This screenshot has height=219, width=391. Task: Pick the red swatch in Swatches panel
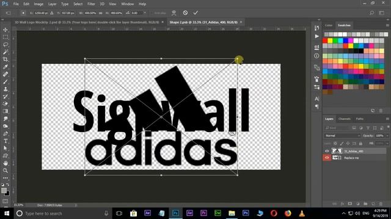click(325, 41)
